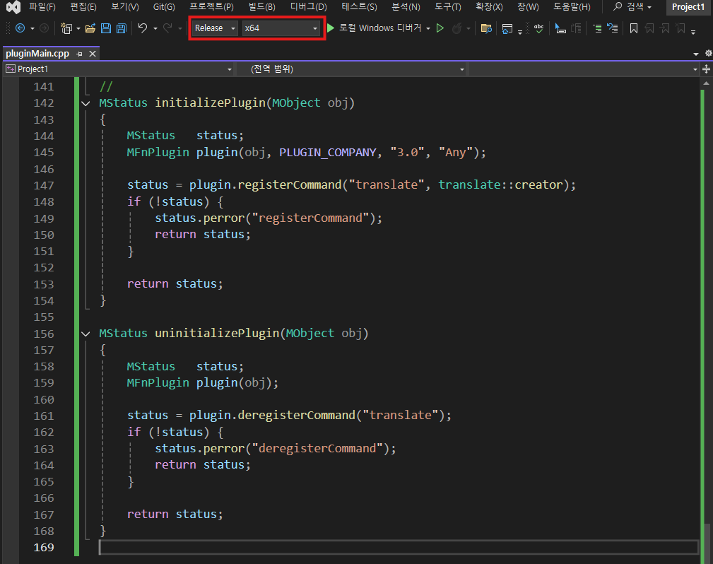Click PLUGIN_COMPANY on line 145
This screenshot has width=713, height=564.
(x=328, y=153)
